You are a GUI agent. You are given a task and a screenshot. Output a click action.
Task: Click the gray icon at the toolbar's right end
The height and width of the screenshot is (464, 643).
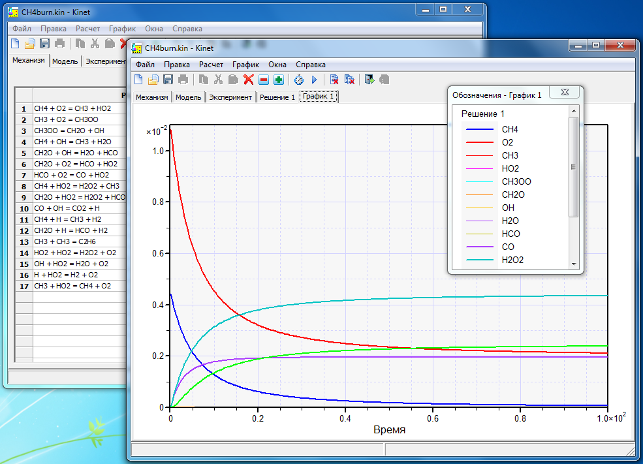pos(384,80)
